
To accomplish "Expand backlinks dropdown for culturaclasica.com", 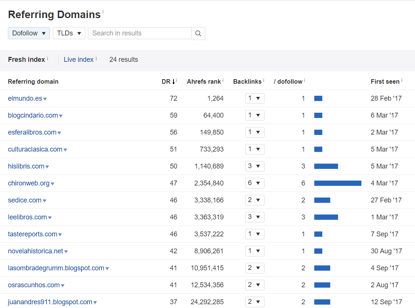I will coord(255,149).
